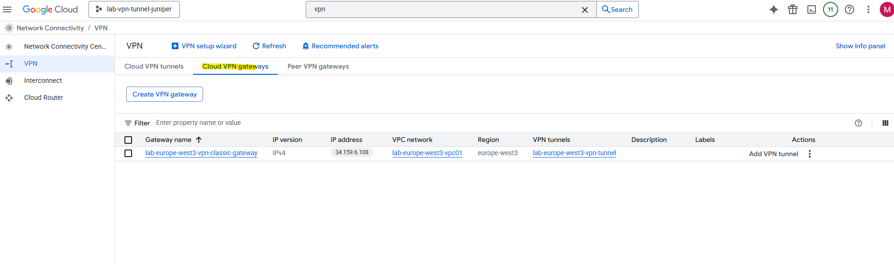The image size is (894, 264).
Task: Switch to Peer VPN gateways tab
Action: click(318, 66)
